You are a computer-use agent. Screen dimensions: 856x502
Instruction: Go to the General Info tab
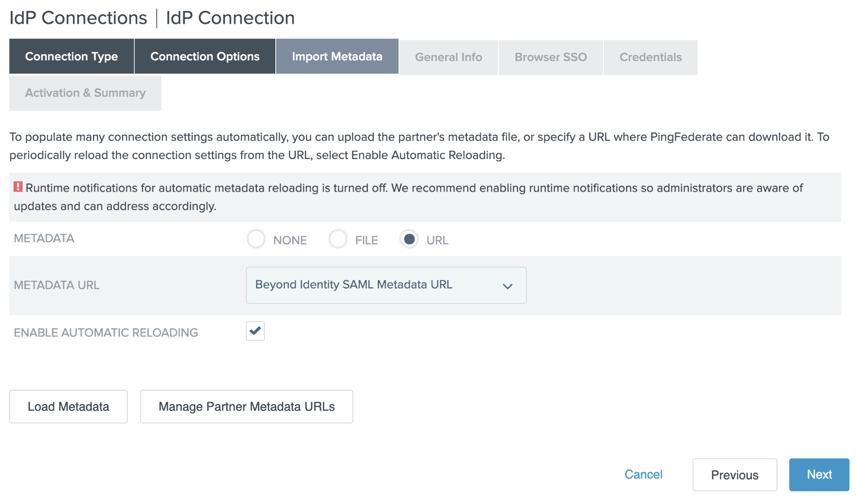pos(448,57)
